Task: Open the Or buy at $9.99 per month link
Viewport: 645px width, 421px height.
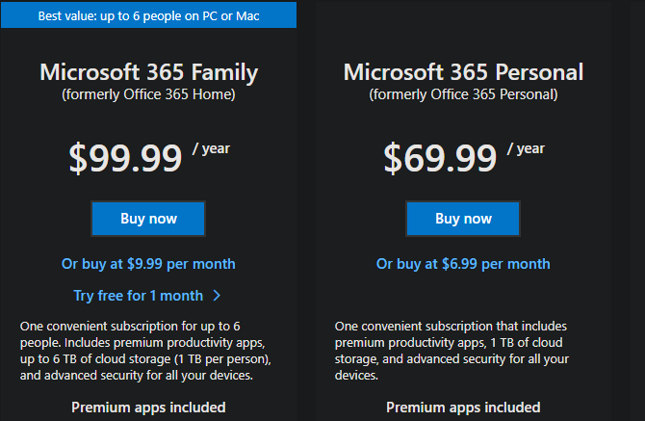Action: coord(148,264)
